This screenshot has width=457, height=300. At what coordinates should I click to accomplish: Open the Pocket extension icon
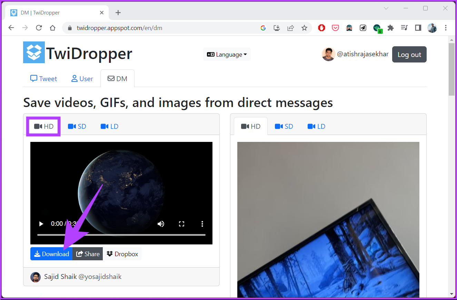click(335, 28)
